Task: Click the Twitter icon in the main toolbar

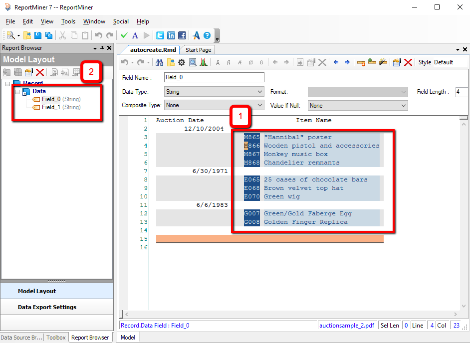Action: tap(160, 35)
